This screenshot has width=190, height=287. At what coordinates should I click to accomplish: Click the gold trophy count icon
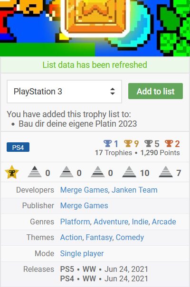128,143
